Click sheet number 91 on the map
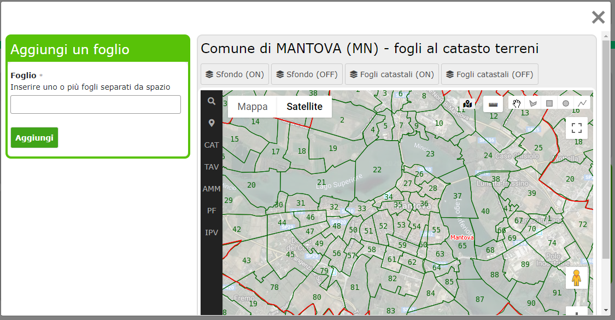Image resolution: width=615 pixels, height=320 pixels. (557, 293)
